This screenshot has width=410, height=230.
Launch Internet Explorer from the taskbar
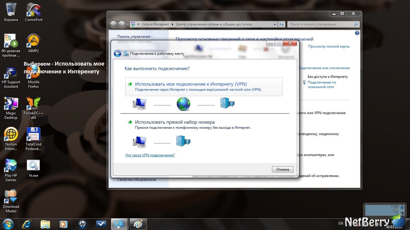27,224
